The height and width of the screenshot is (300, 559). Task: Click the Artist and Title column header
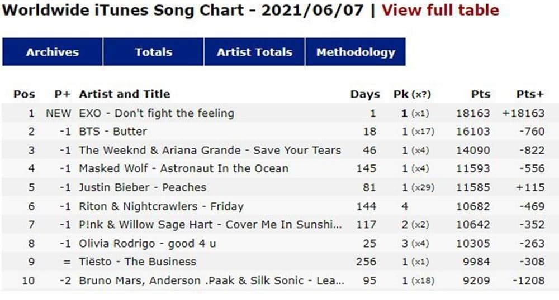point(124,94)
